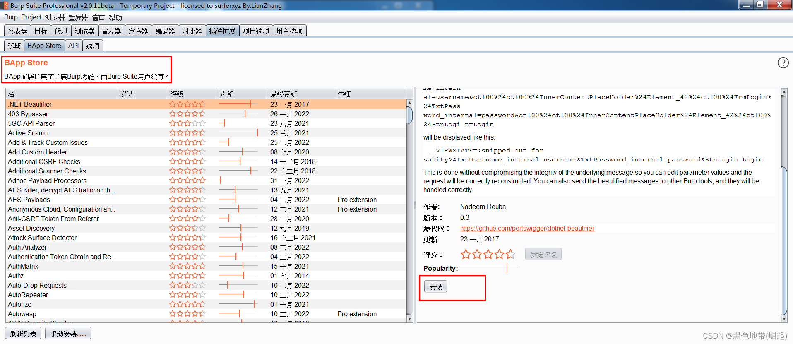This screenshot has height=344, width=793.
Task: Open the help question mark icon
Action: click(783, 63)
